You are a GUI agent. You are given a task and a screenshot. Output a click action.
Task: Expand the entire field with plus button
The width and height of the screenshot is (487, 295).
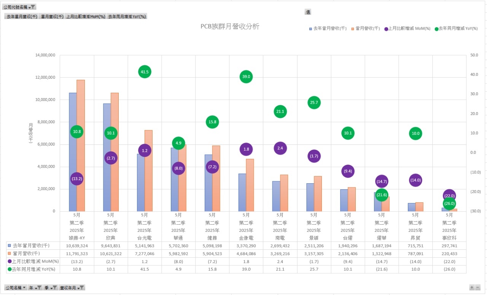[472, 287]
